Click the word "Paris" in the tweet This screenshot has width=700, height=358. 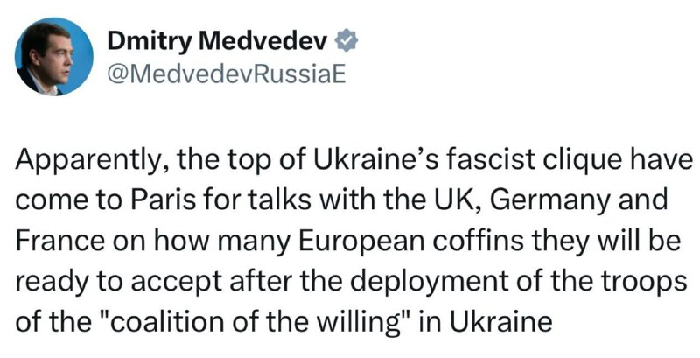click(164, 200)
